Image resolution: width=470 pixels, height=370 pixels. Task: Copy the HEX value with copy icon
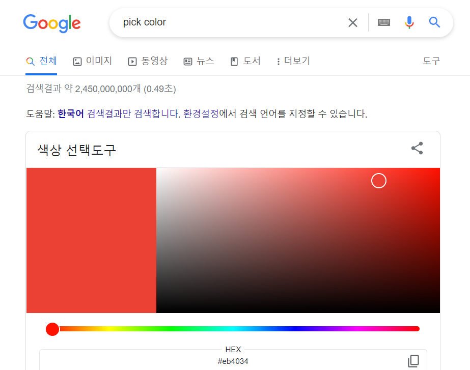[x=413, y=361]
